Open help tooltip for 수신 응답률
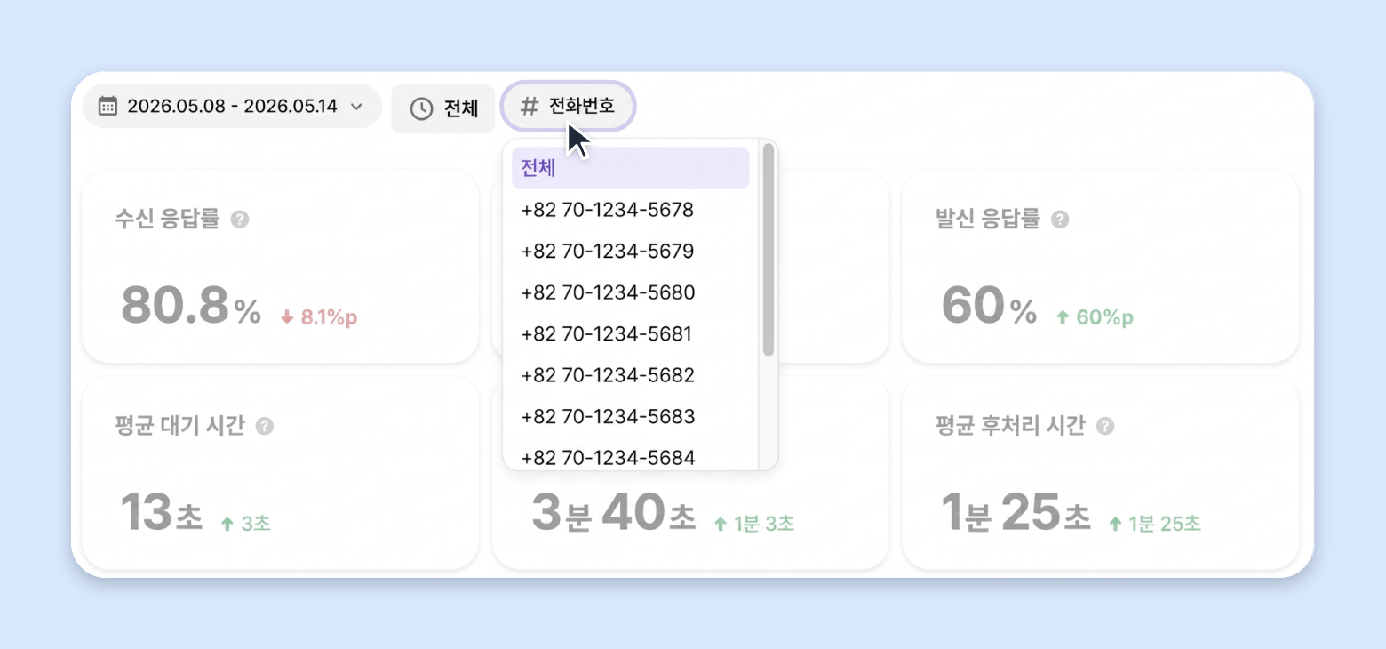 tap(240, 220)
